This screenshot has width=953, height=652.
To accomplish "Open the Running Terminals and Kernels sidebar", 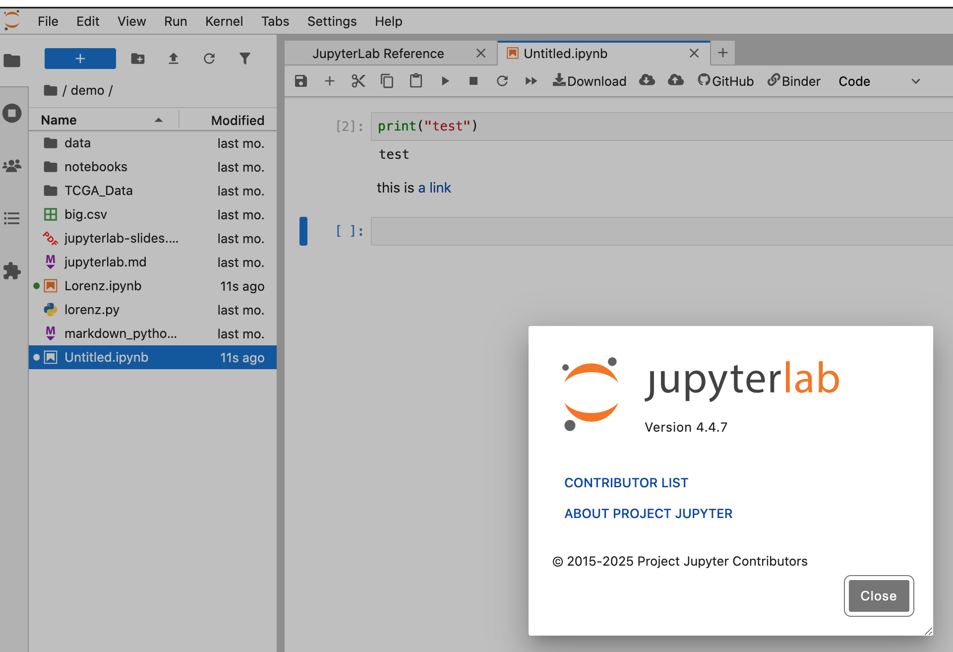I will tap(12, 113).
